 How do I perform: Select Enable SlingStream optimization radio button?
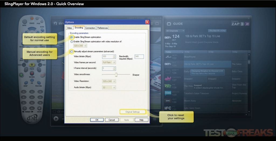click(72, 37)
